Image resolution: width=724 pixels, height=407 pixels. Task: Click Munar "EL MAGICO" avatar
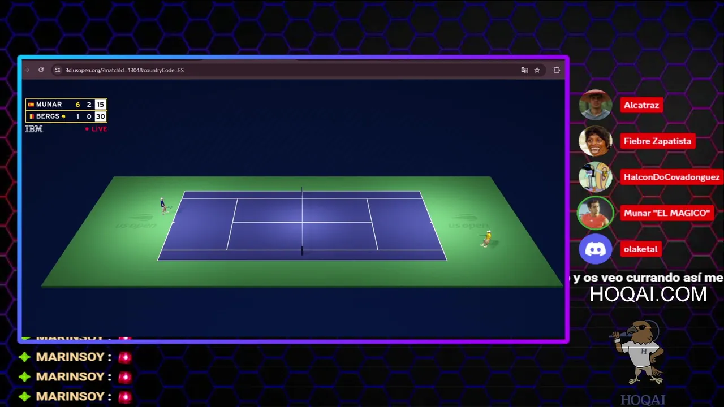(x=595, y=213)
